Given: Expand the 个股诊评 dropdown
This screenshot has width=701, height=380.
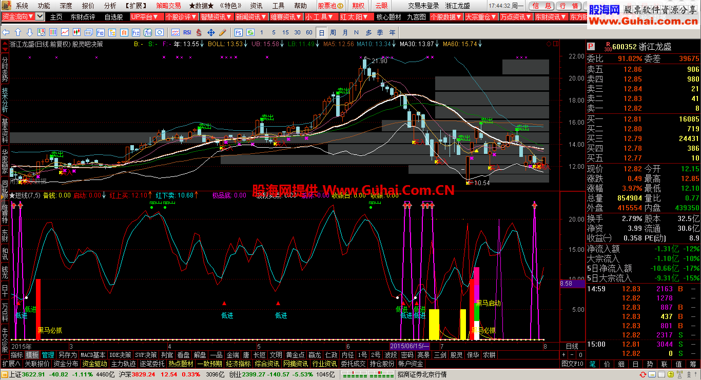Looking at the screenshot, I should pyautogui.click(x=181, y=17).
